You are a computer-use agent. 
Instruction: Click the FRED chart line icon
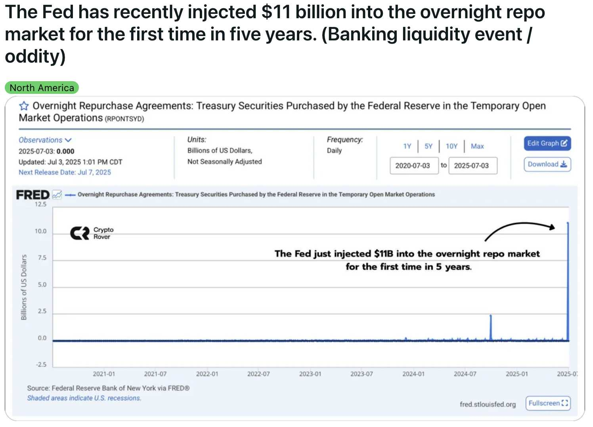[x=57, y=194]
